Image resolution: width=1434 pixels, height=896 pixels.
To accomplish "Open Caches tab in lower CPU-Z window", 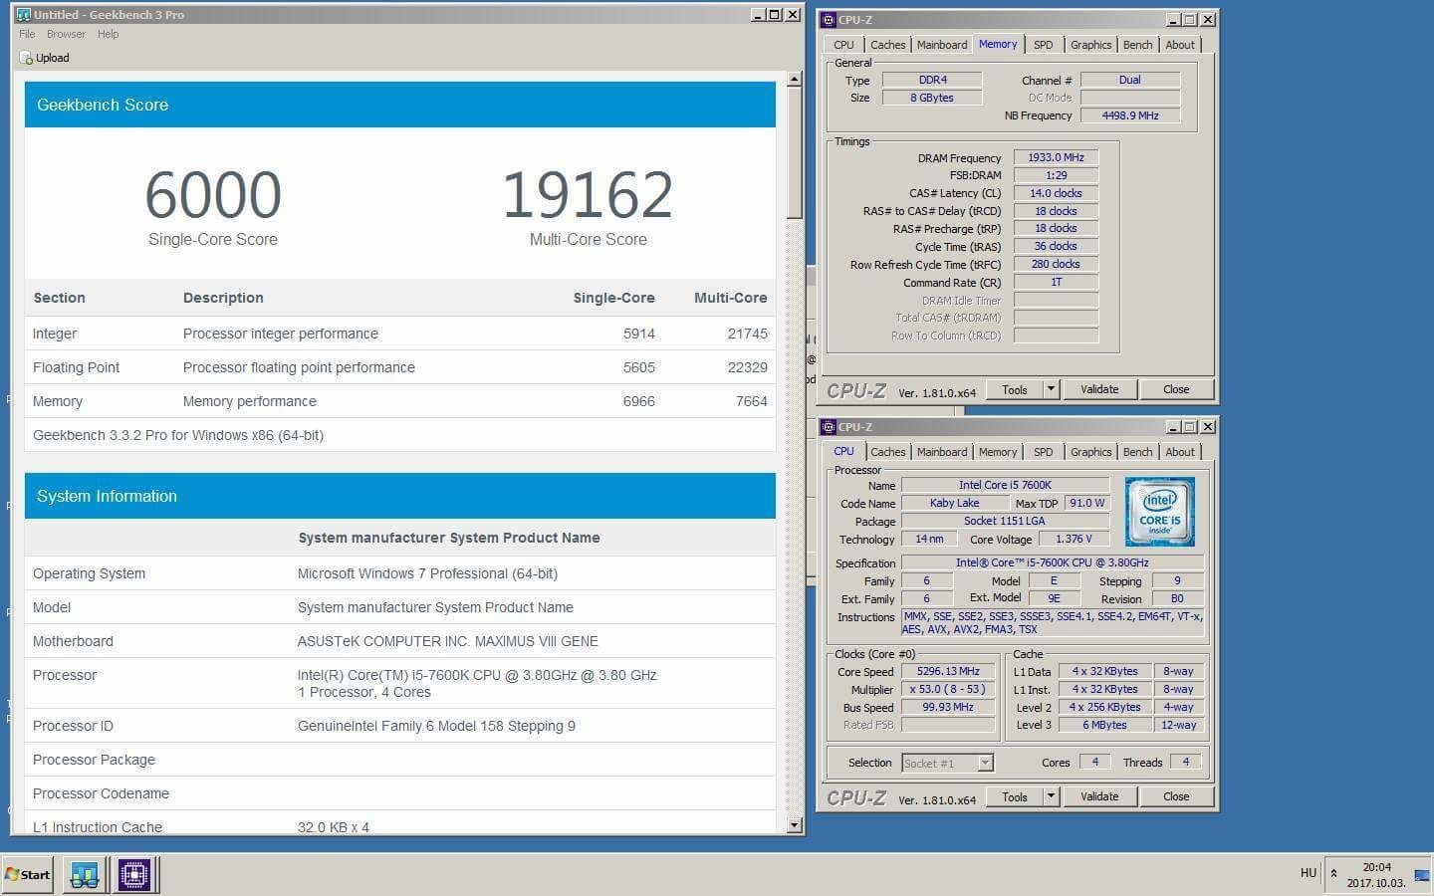I will [x=887, y=452].
